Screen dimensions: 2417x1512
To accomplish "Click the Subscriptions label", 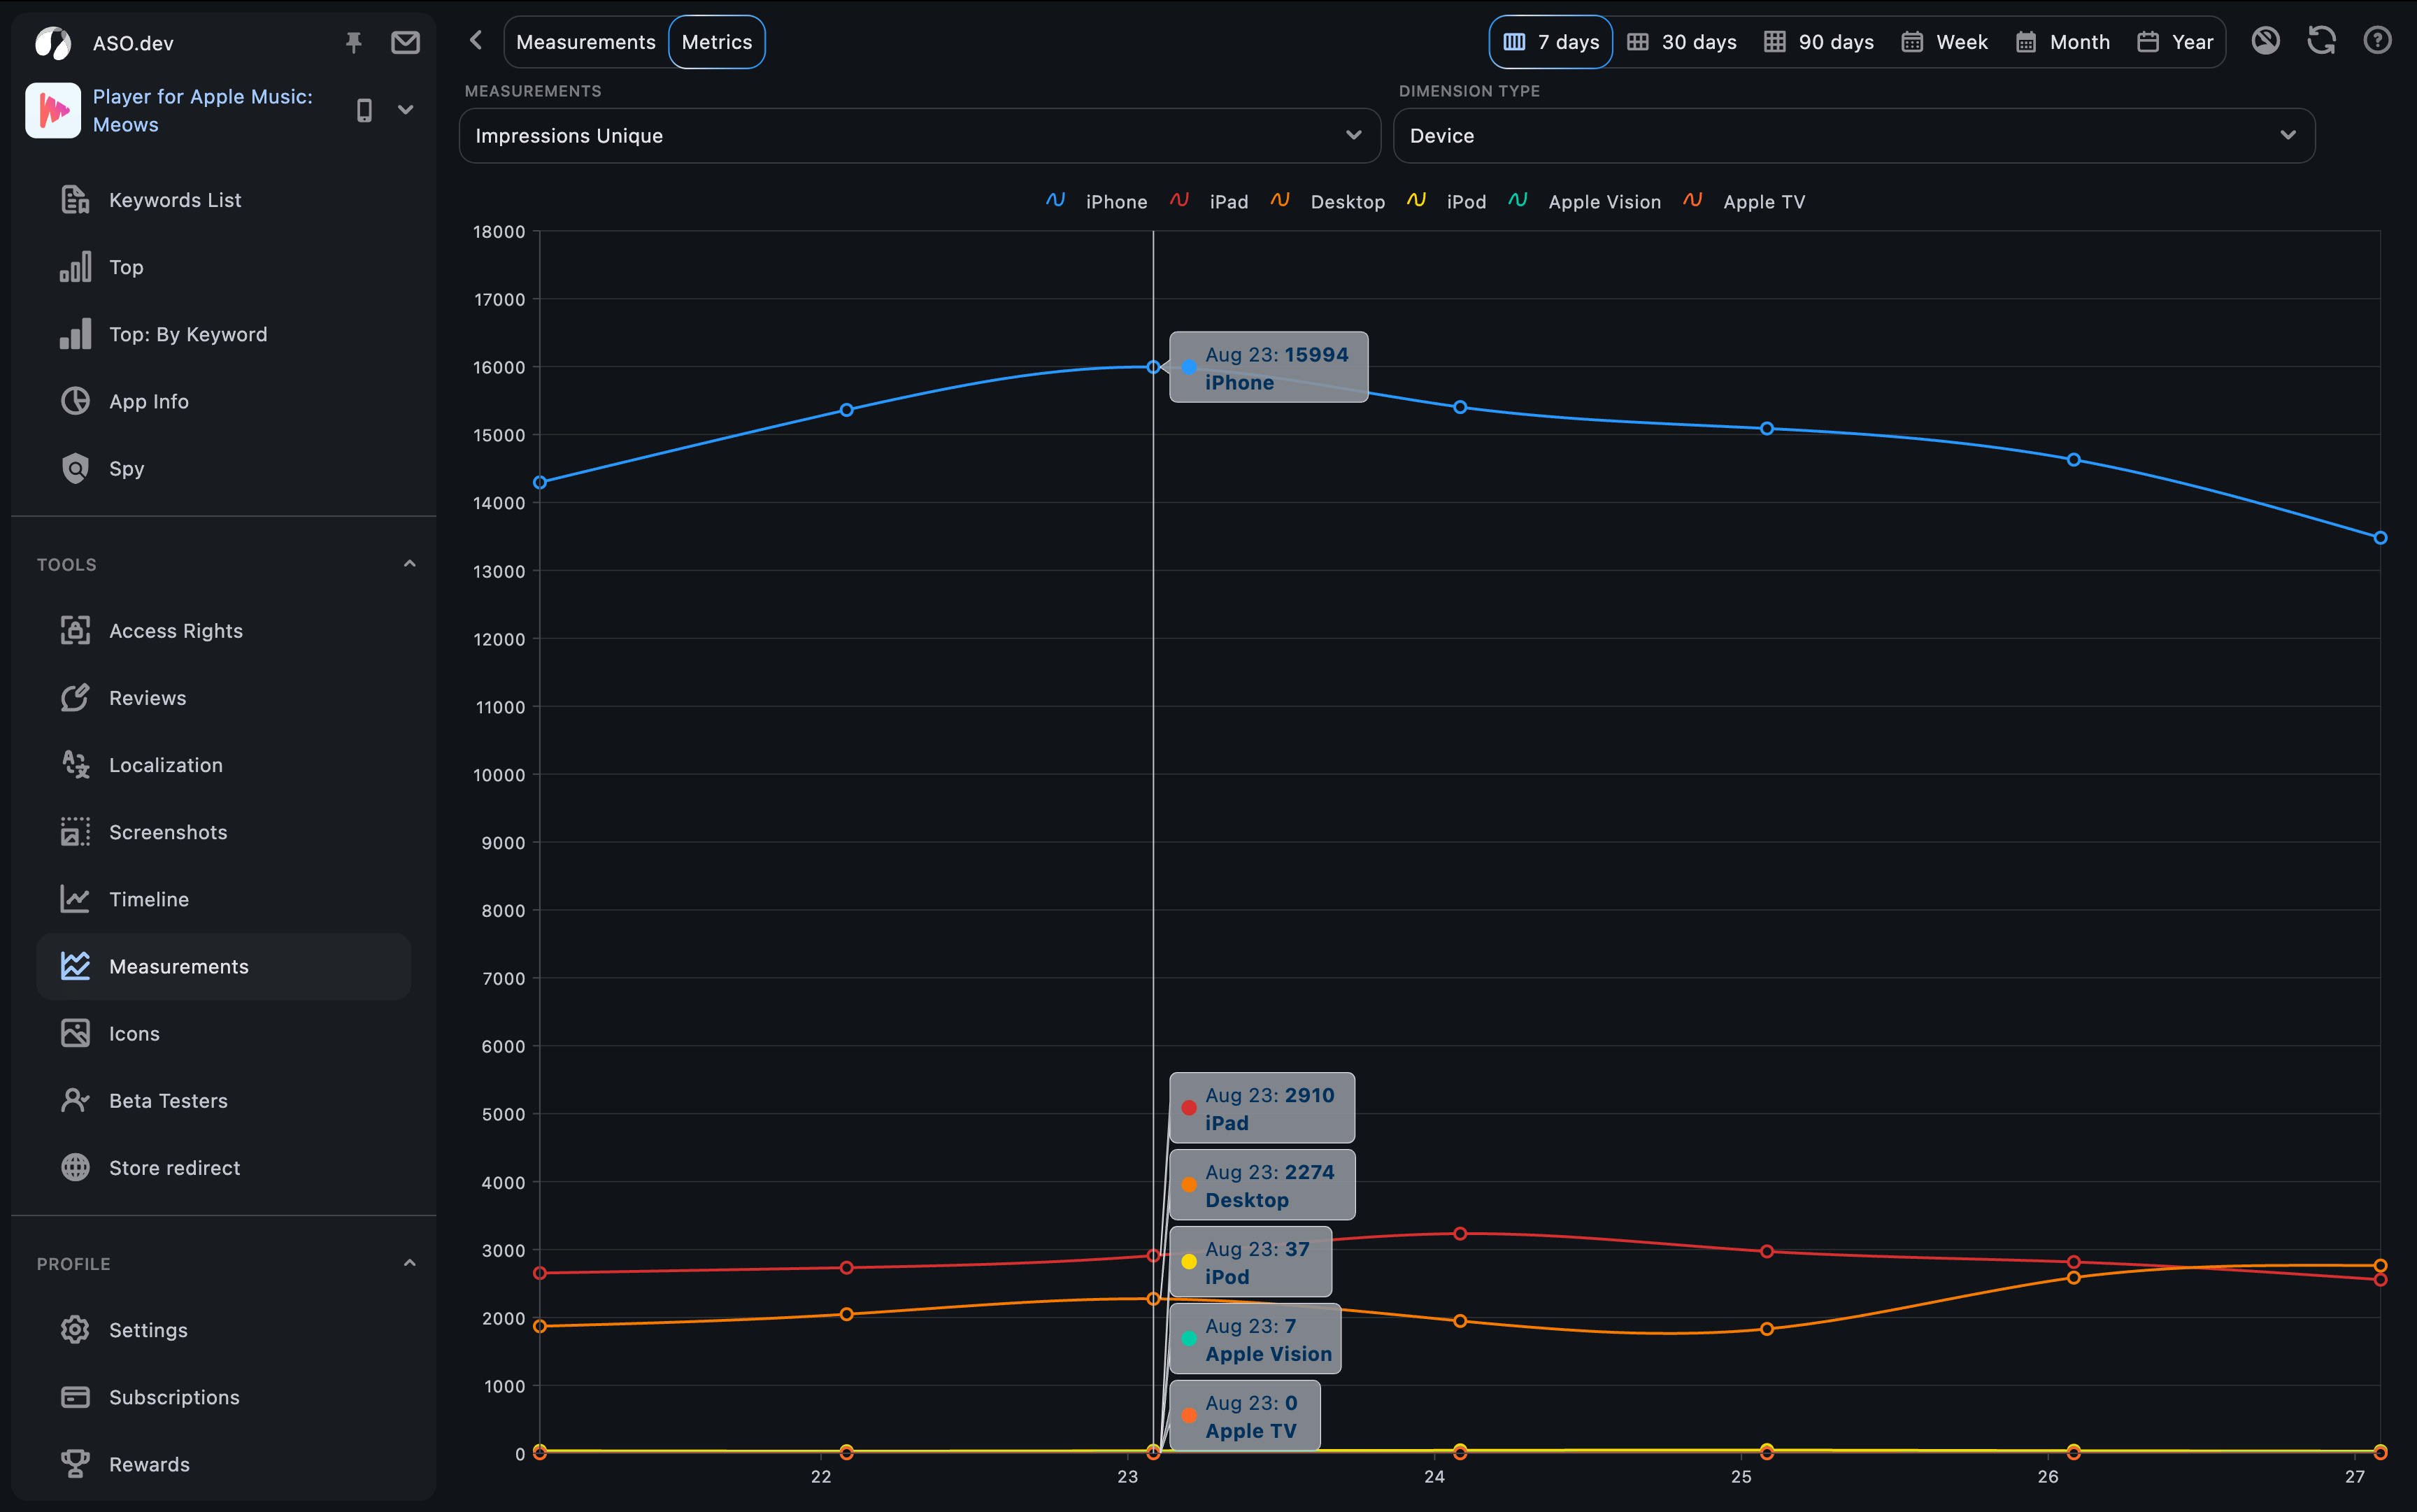I will pyautogui.click(x=174, y=1397).
